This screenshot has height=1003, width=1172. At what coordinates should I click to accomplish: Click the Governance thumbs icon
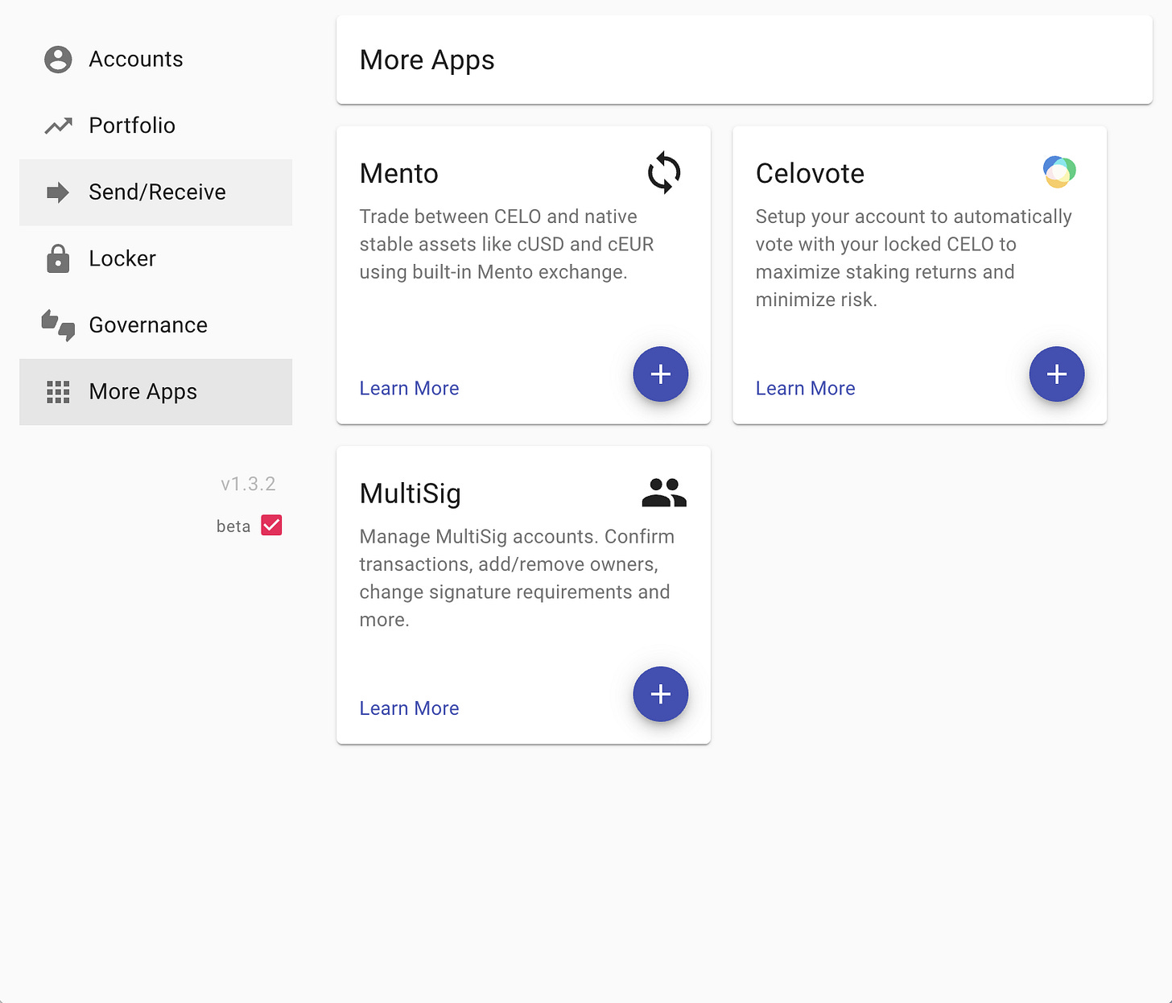tap(58, 325)
